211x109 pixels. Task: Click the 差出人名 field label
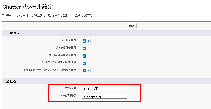(x=70, y=88)
